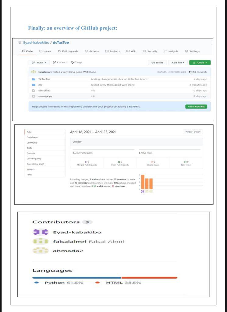Select Network in Insights sidebar
Viewport: 227px width, 312px height.
point(31,169)
